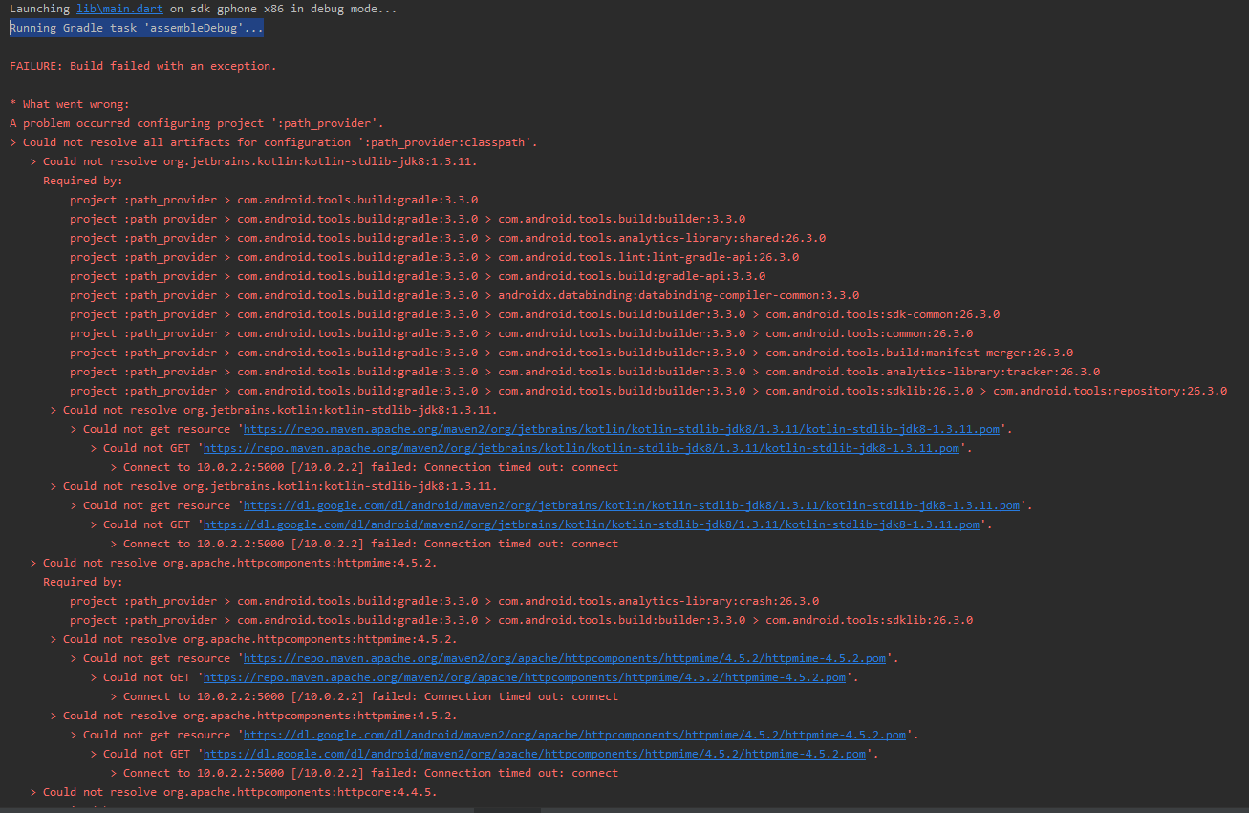
Task: Select the first Required by label
Action: coord(75,180)
